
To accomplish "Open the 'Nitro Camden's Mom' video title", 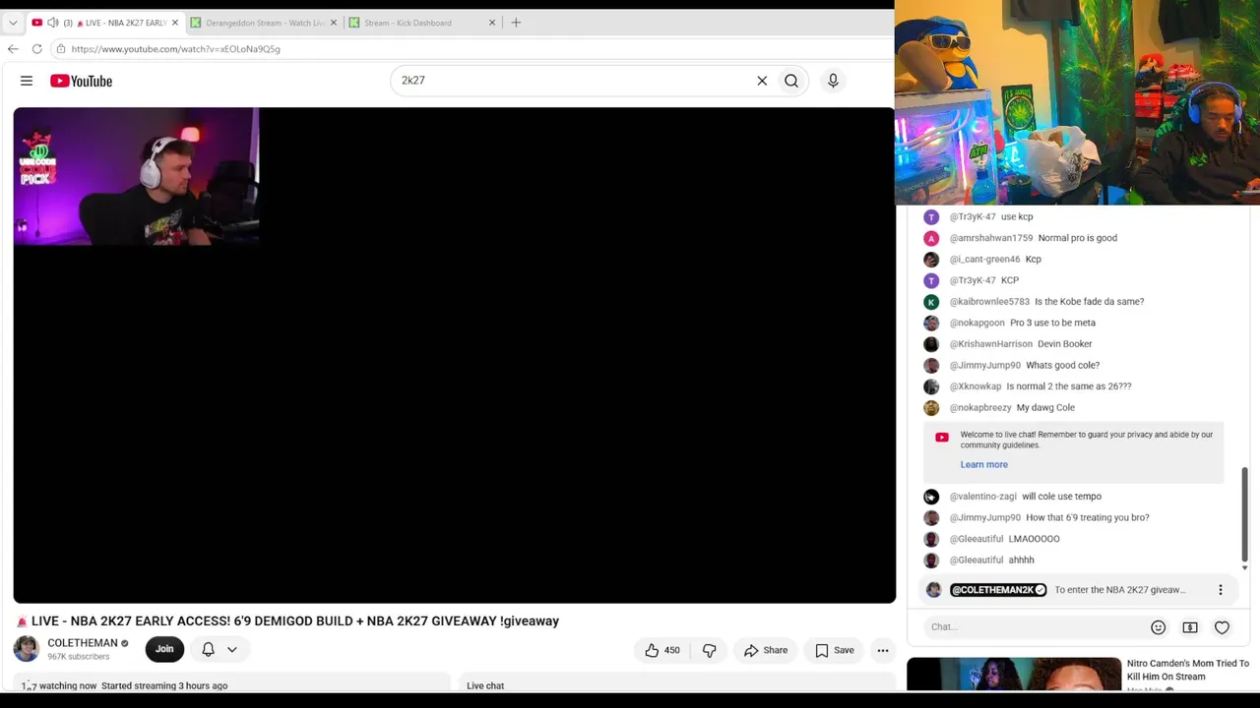I will [1188, 670].
